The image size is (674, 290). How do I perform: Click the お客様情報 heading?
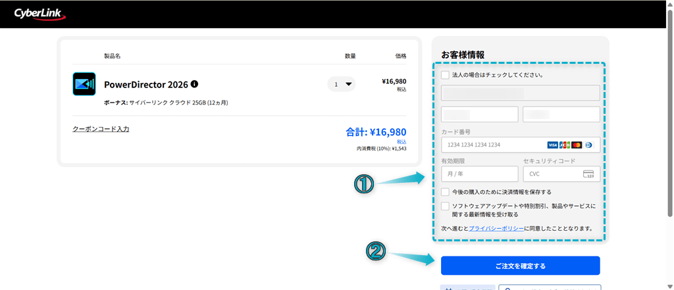[463, 55]
